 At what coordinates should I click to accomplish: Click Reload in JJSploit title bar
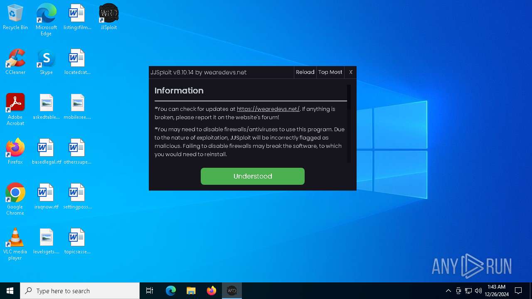point(305,72)
